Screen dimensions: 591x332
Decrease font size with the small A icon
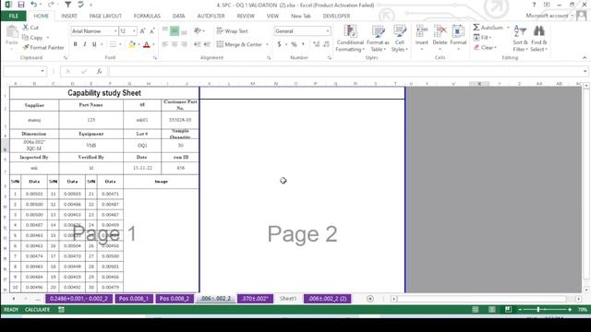pos(151,30)
